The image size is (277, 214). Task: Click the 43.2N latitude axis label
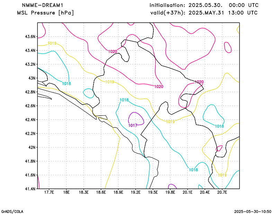[30, 64]
